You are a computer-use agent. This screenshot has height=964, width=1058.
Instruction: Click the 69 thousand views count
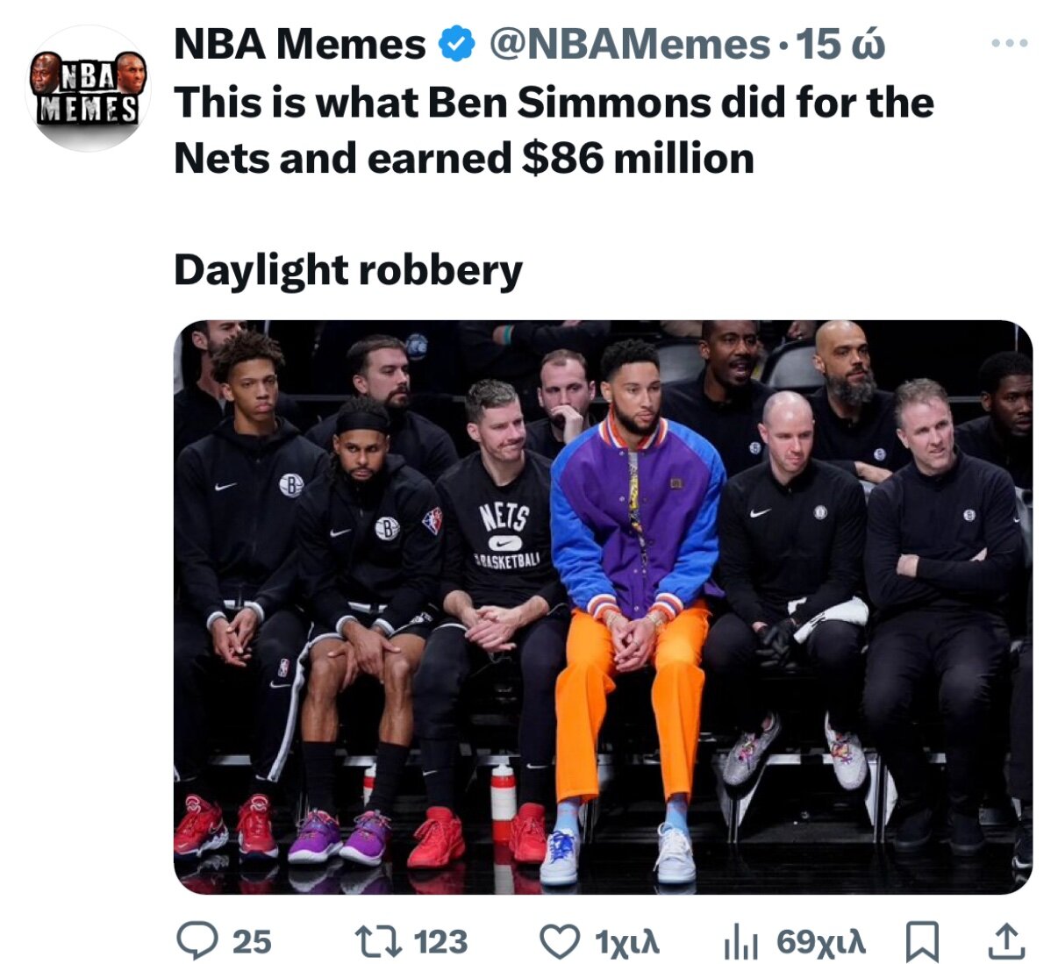click(821, 942)
